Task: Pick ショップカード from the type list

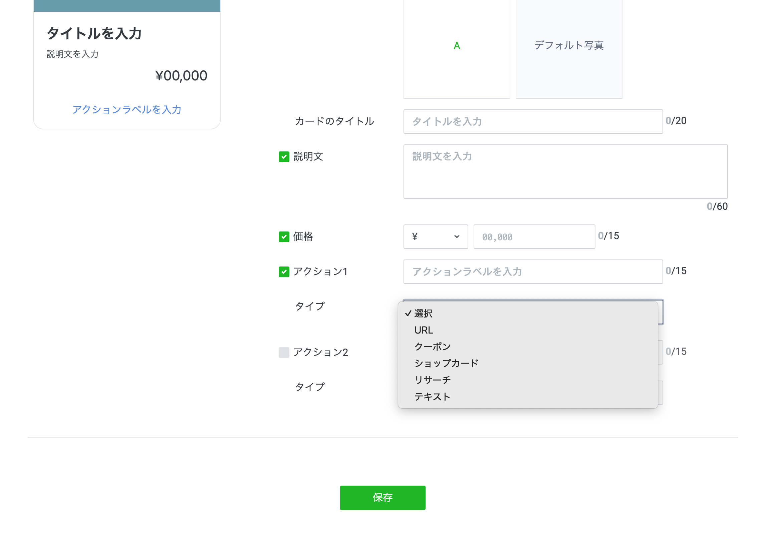Action: pos(446,363)
